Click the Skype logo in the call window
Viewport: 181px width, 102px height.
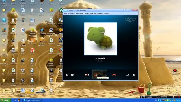[130, 20]
